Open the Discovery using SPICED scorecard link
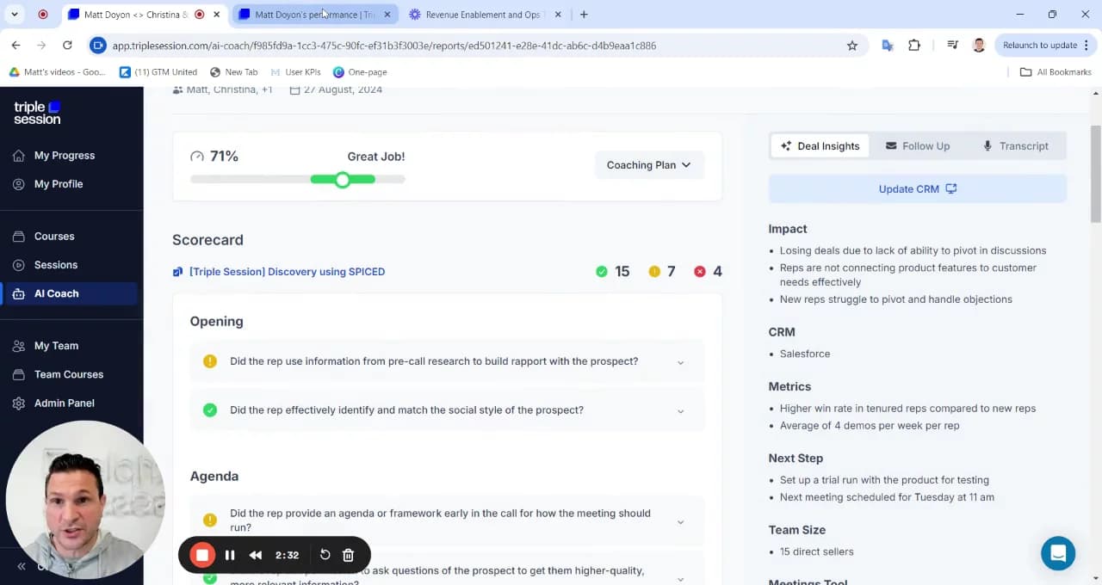The width and height of the screenshot is (1102, 585). pyautogui.click(x=287, y=272)
